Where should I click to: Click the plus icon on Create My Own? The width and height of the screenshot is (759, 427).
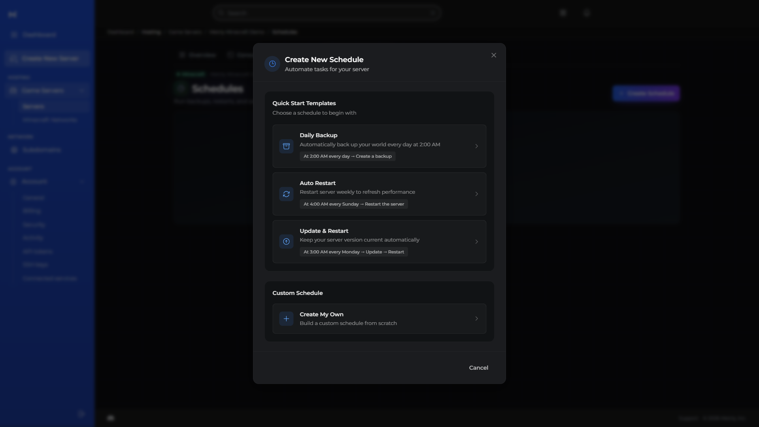286,319
